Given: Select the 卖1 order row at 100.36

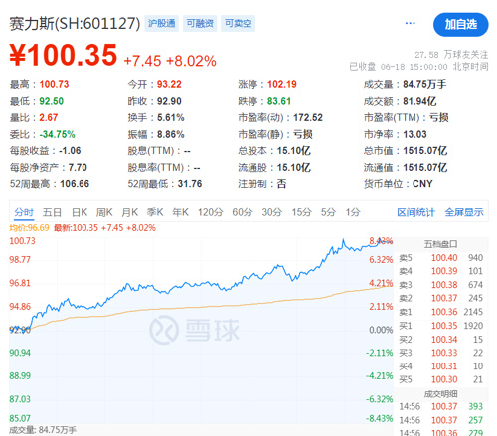Looking at the screenshot, I should pyautogui.click(x=440, y=312).
